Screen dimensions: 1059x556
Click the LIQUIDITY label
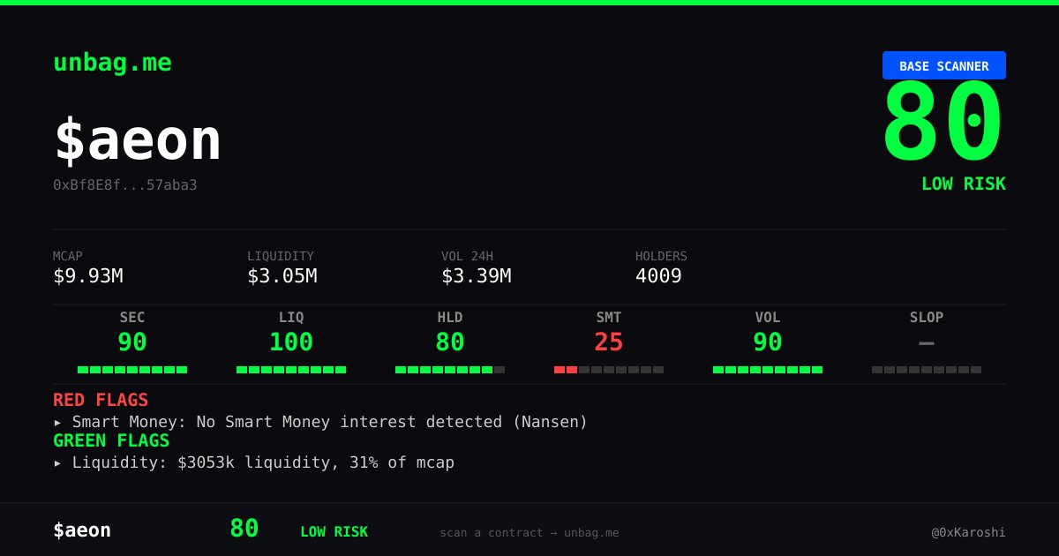pyautogui.click(x=281, y=257)
